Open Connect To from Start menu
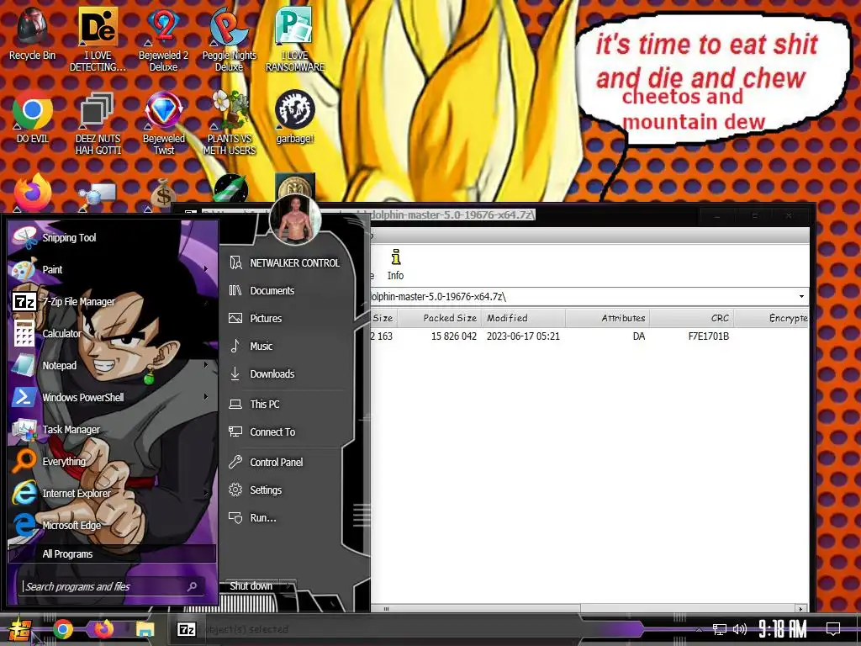This screenshot has width=861, height=646. click(x=284, y=432)
